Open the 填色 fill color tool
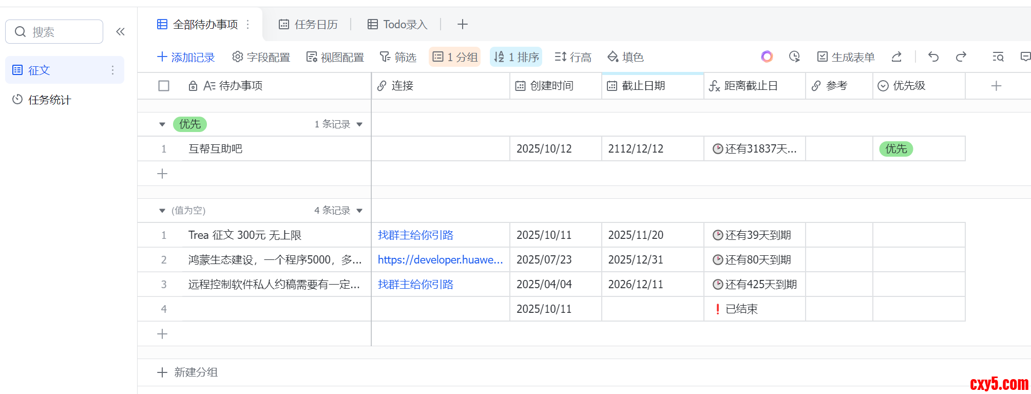This screenshot has height=394, width=1031. click(x=625, y=57)
